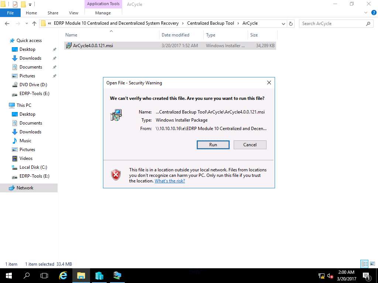This screenshot has height=283, width=378.
Task: Open Customize Quick Access Toolbar dropdown
Action: click(x=30, y=4)
